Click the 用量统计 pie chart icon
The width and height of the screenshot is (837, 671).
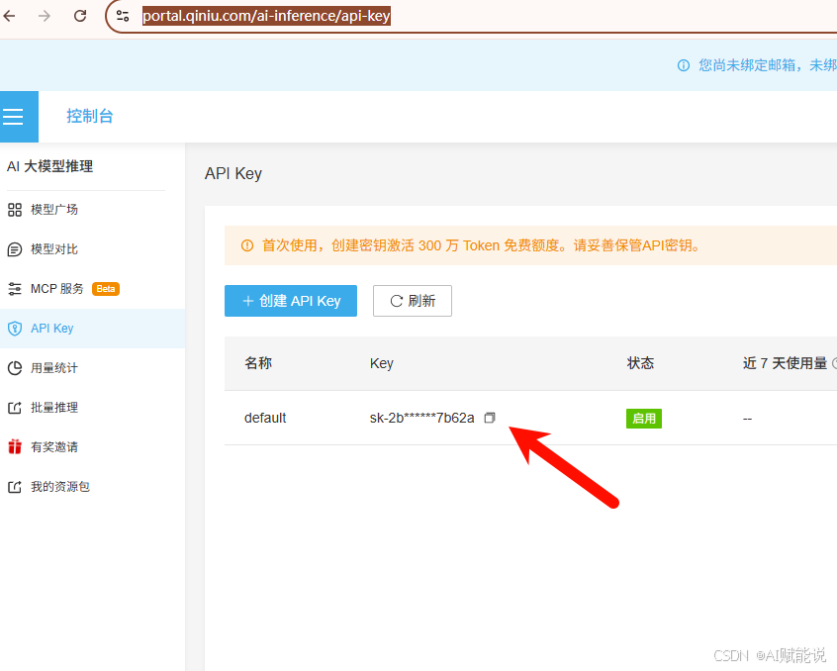pyautogui.click(x=15, y=368)
